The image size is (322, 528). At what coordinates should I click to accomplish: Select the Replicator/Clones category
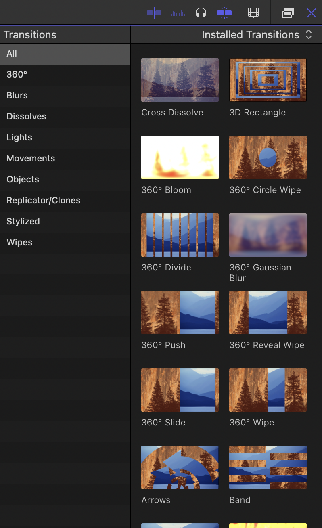click(65, 200)
